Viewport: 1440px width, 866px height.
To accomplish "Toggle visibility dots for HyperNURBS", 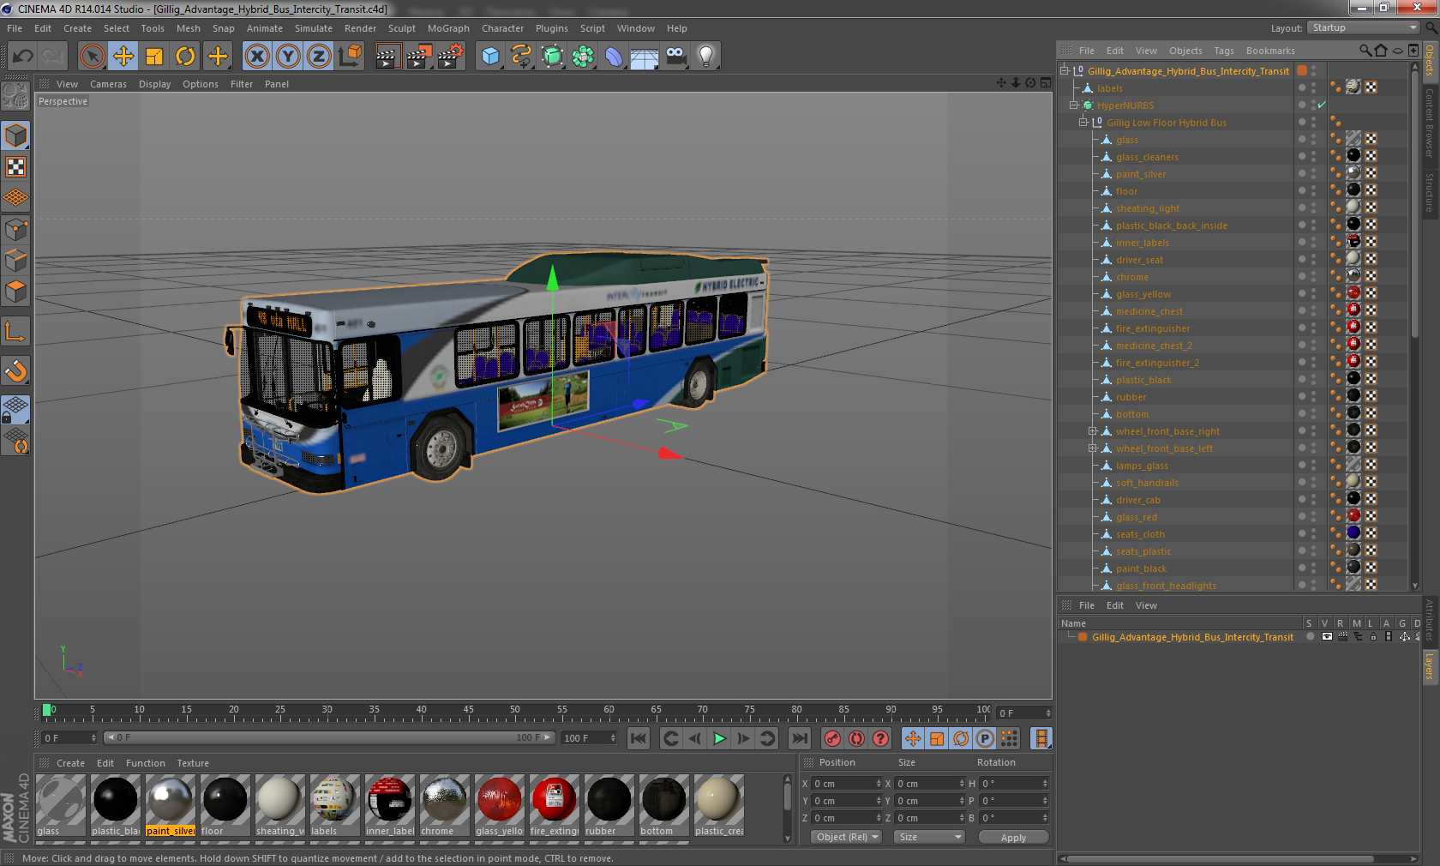I will coord(1313,105).
